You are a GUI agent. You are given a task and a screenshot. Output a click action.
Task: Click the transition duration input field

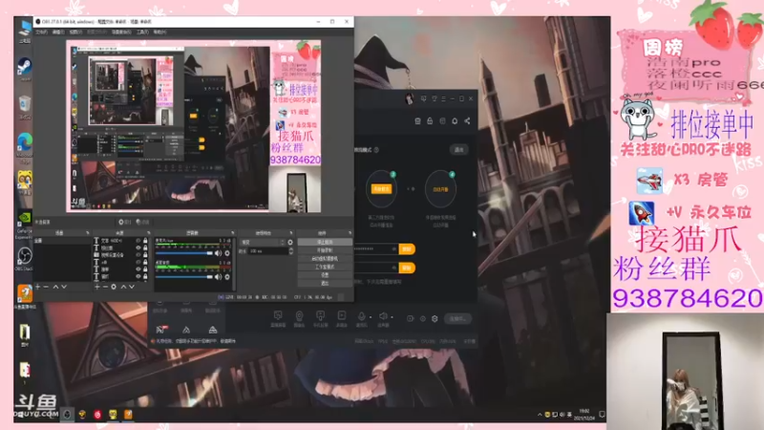pyautogui.click(x=267, y=251)
